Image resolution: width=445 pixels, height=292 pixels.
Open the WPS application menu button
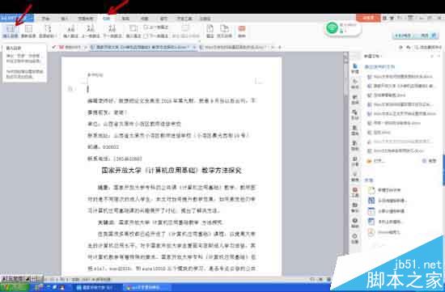[x=17, y=18]
